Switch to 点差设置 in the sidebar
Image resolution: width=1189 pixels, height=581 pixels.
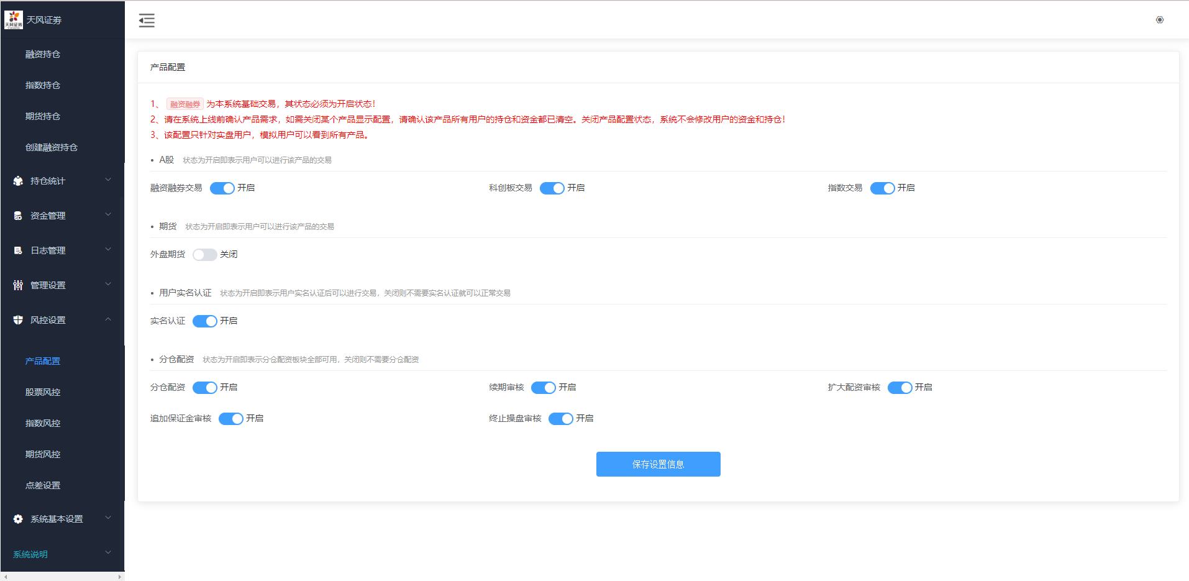[42, 485]
